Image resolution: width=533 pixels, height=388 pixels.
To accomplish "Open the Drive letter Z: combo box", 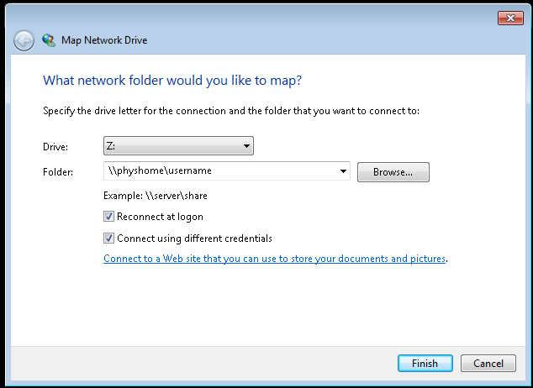I will (x=178, y=146).
